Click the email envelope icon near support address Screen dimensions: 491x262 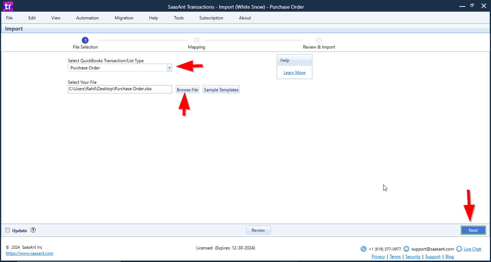click(x=407, y=249)
